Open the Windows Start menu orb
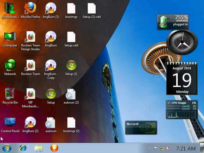 [x=7, y=148]
